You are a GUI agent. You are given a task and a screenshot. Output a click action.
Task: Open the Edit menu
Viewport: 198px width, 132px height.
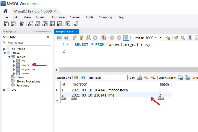[x=16, y=17]
